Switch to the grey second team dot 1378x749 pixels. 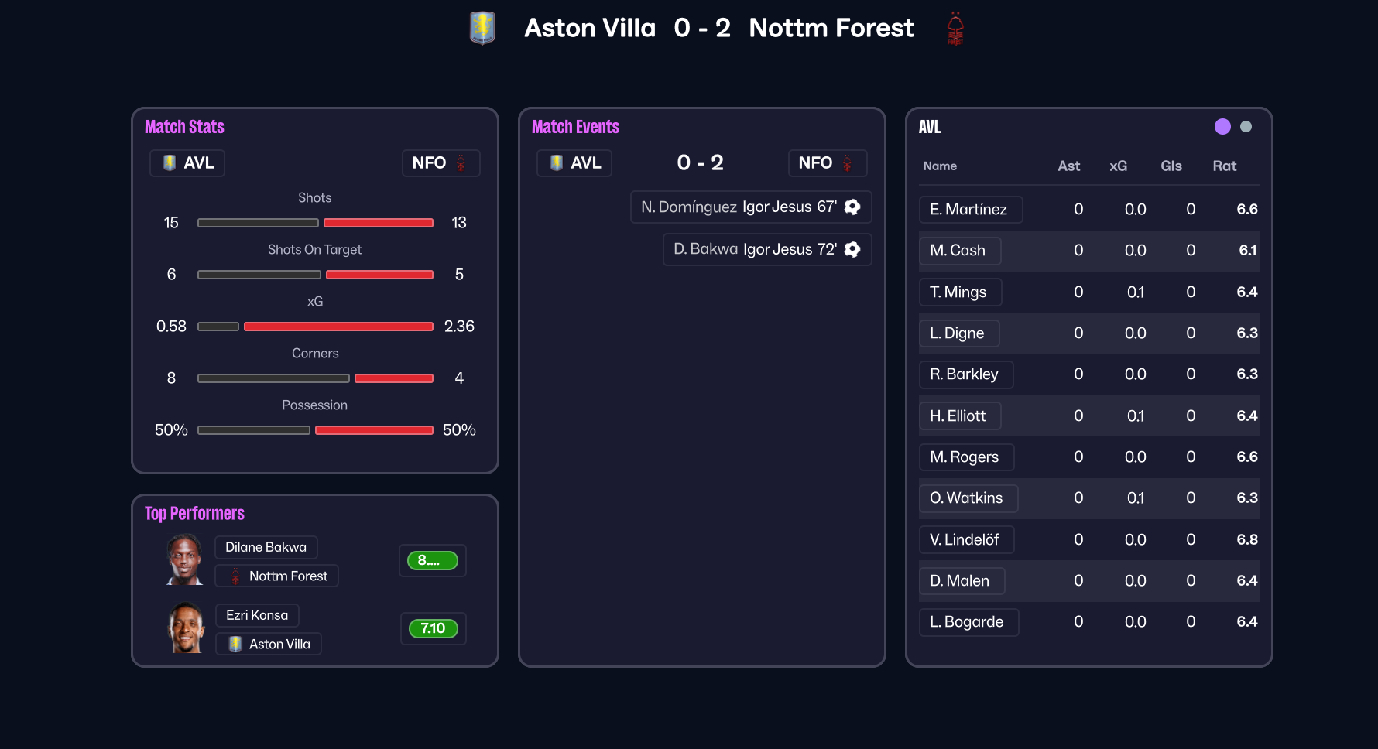click(x=1246, y=127)
